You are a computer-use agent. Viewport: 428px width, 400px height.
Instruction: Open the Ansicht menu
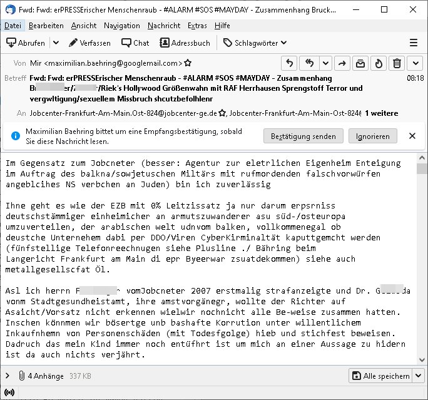(83, 26)
